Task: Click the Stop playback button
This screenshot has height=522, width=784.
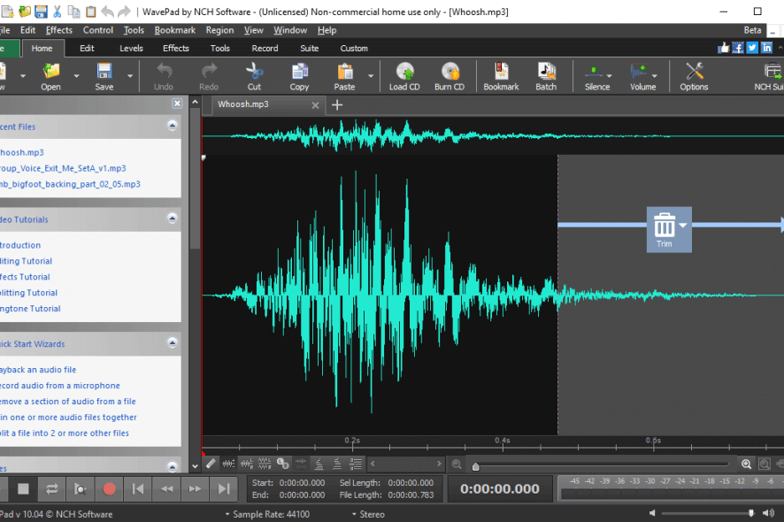Action: (x=23, y=488)
